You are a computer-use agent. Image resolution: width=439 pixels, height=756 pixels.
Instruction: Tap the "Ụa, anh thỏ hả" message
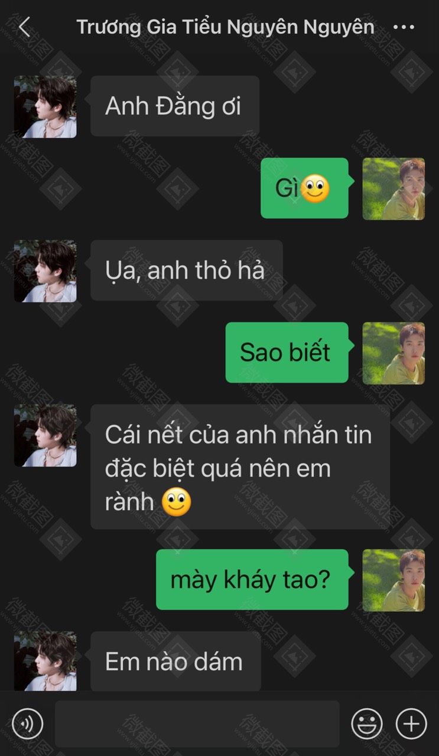(187, 271)
